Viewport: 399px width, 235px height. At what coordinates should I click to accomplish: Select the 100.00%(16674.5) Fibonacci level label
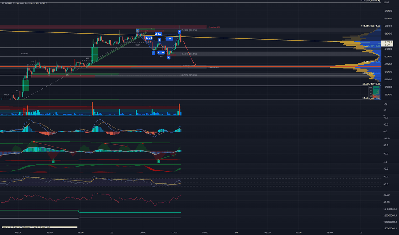[370, 26]
